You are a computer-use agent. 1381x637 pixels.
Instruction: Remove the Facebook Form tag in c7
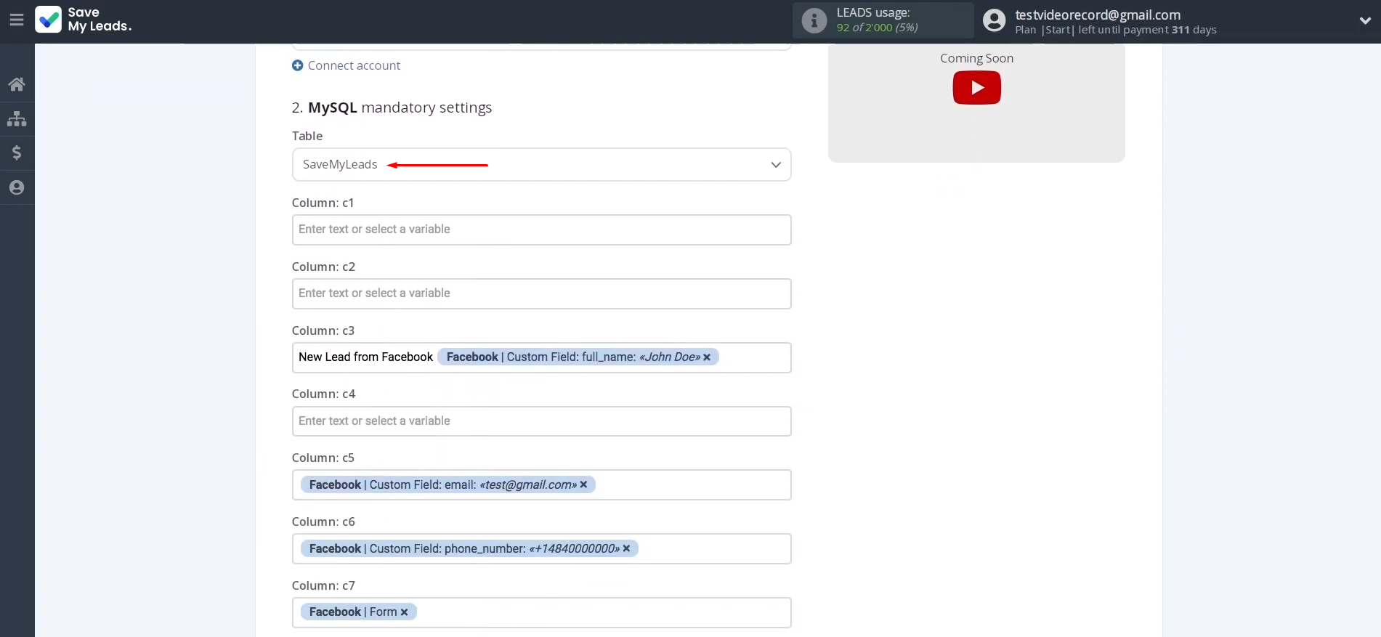pyautogui.click(x=404, y=612)
